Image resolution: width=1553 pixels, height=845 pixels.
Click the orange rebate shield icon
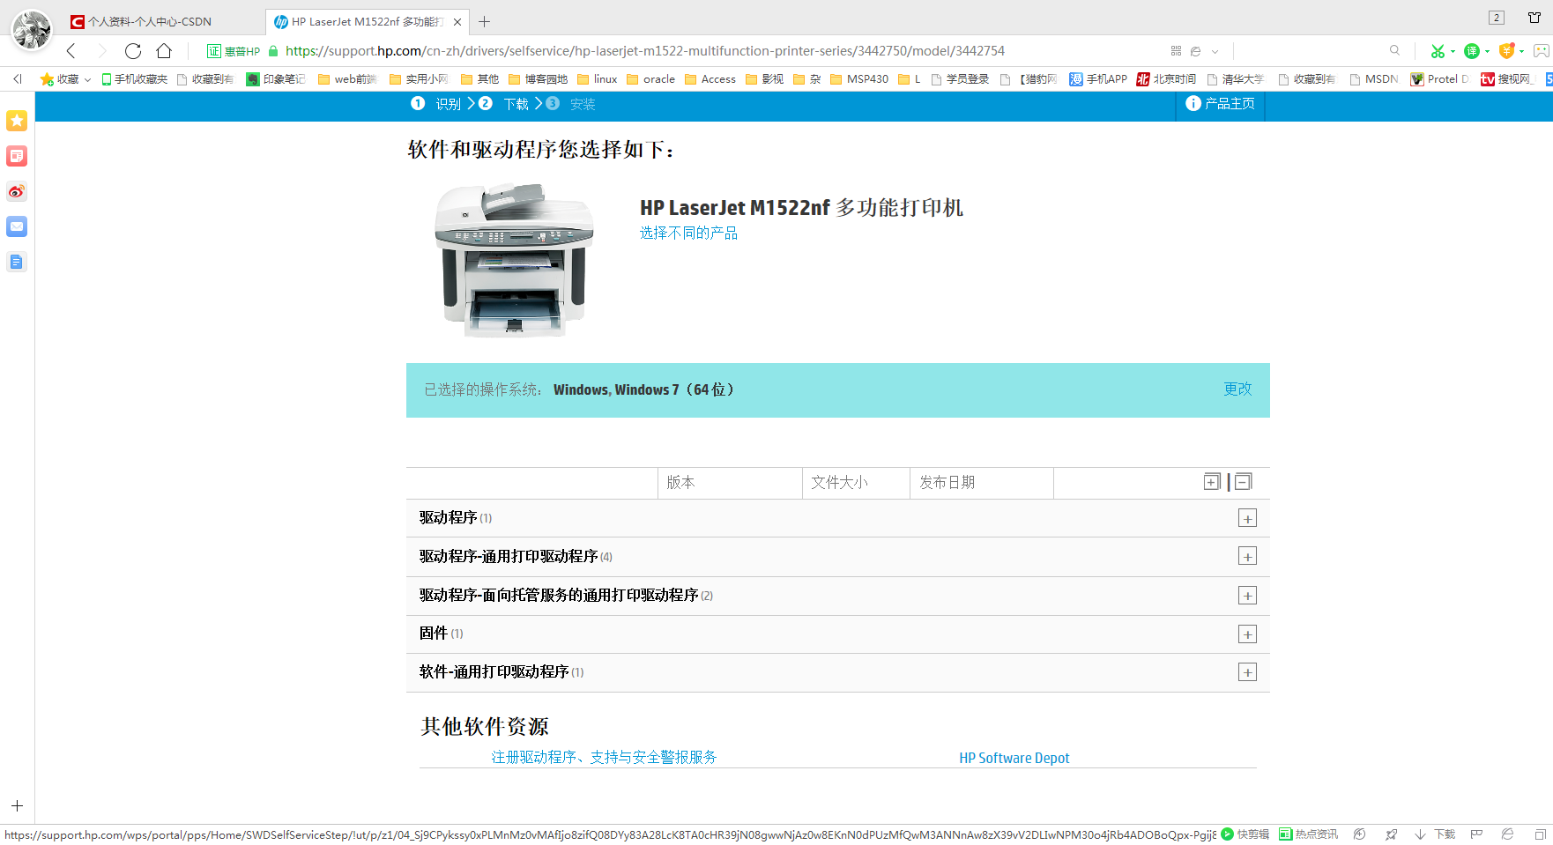point(1507,51)
